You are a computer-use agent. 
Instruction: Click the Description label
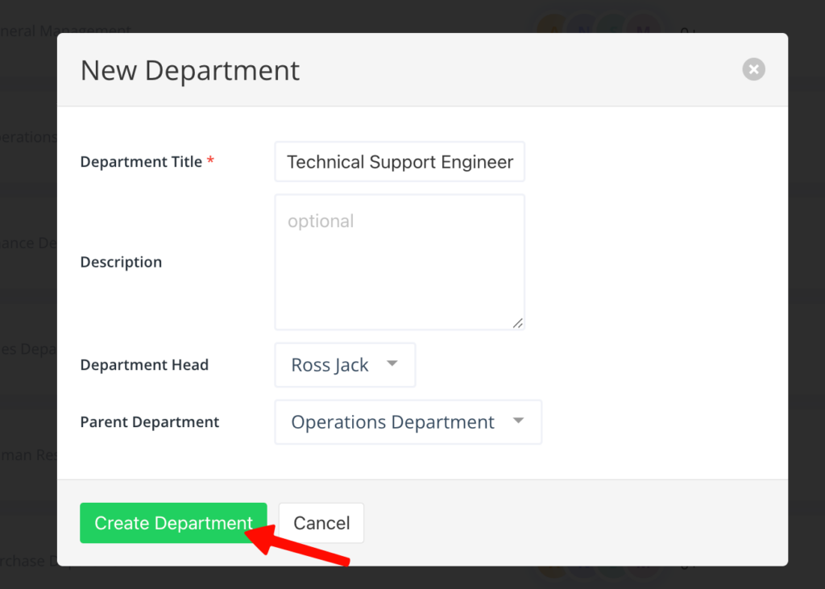click(x=121, y=262)
